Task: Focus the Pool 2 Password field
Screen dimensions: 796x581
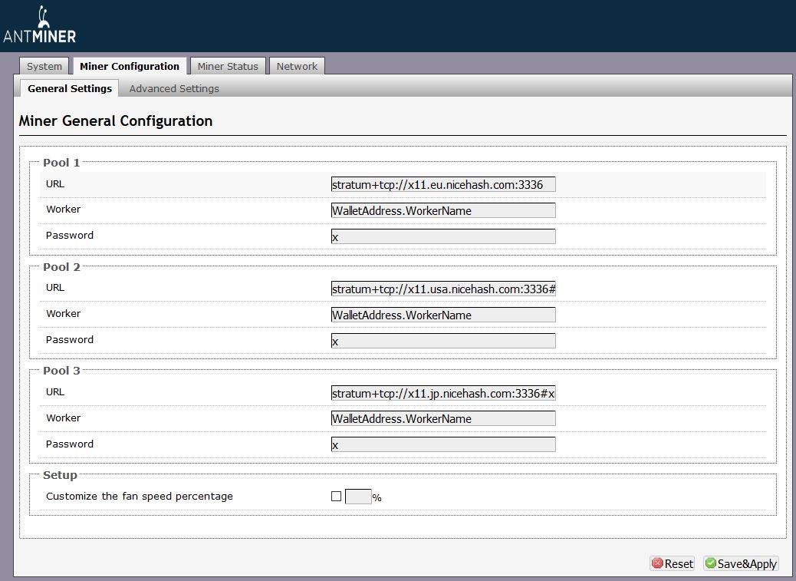Action: point(443,341)
